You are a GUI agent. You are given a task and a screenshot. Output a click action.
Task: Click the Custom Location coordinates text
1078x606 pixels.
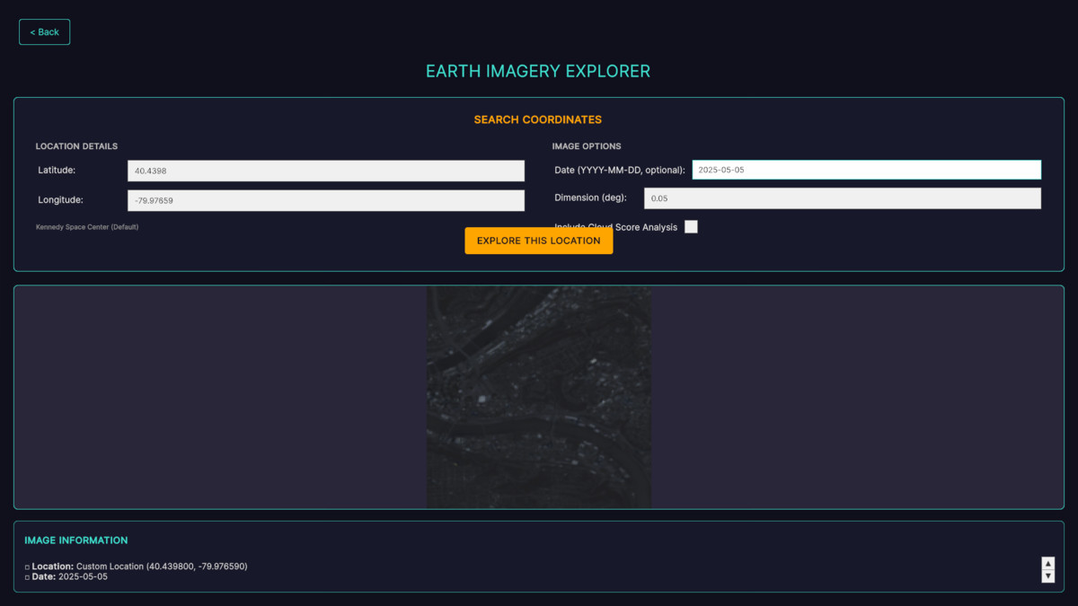tap(162, 566)
